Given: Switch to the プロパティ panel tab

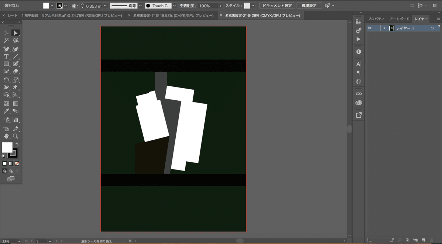Looking at the screenshot, I should coord(376,19).
